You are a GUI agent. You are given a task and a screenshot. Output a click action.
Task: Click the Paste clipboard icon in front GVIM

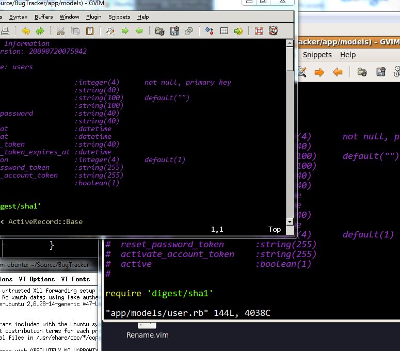(x=89, y=31)
